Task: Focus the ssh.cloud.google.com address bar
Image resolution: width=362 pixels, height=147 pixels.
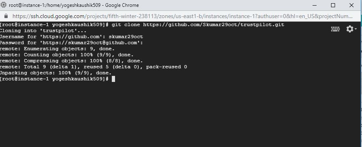Action: (182, 16)
